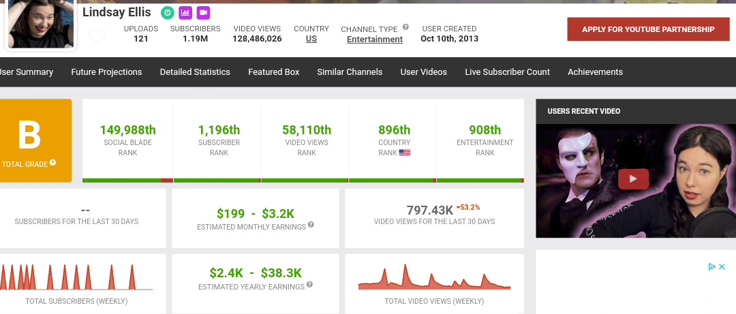The height and width of the screenshot is (314, 736).
Task: Click the 1,196th subscriber rank value
Action: pyautogui.click(x=219, y=129)
